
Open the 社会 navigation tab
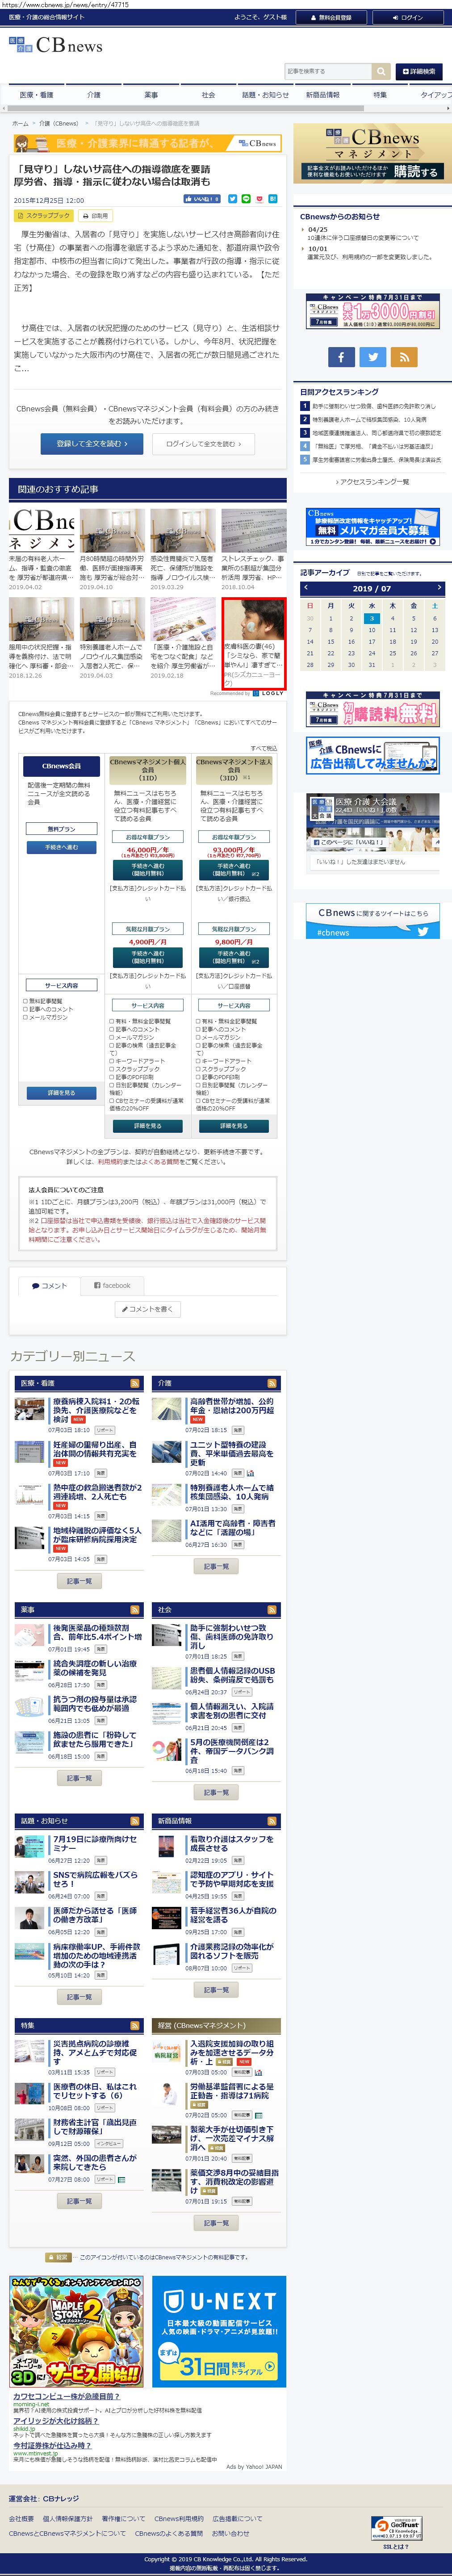208,95
